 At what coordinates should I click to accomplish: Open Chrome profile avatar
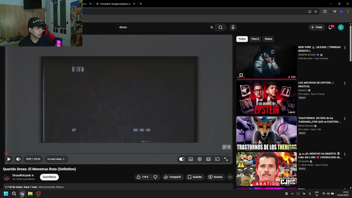[341, 12]
